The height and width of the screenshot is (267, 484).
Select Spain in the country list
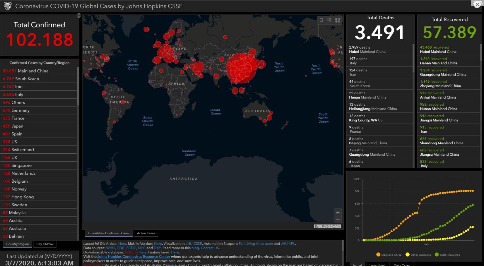[x=39, y=134]
